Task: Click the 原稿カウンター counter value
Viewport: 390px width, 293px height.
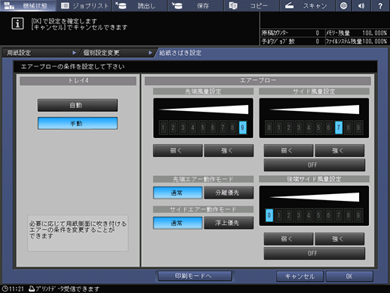Action: (318, 33)
